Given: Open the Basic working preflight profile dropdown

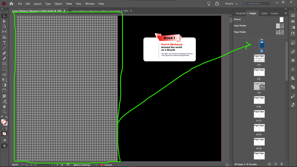Looking at the screenshot, I should 97,165.
